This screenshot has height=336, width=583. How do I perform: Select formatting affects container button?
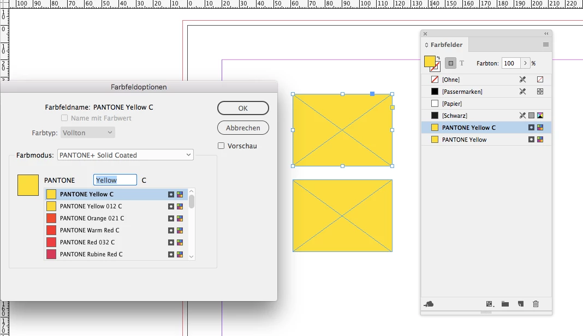pos(451,63)
